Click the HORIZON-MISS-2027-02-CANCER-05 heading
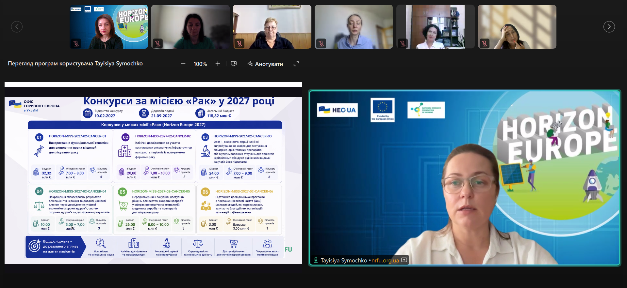 (161, 191)
